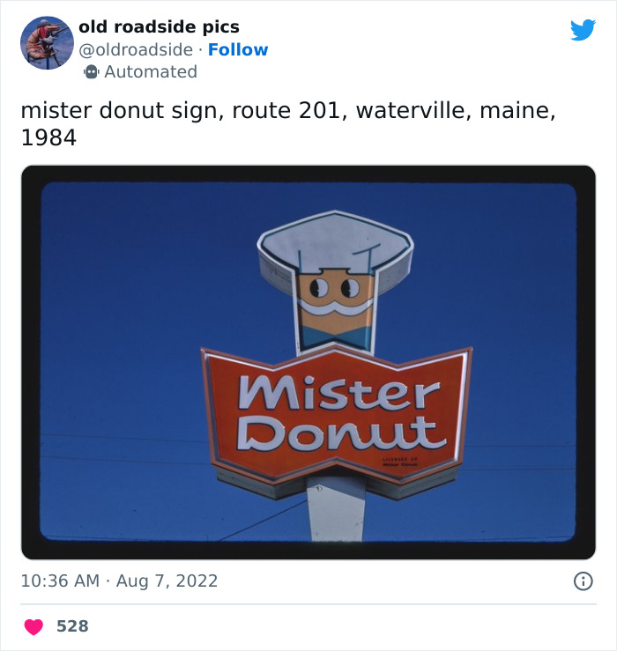Open the Mister Donut sign photo
Screen dimensions: 617x651
308,362
